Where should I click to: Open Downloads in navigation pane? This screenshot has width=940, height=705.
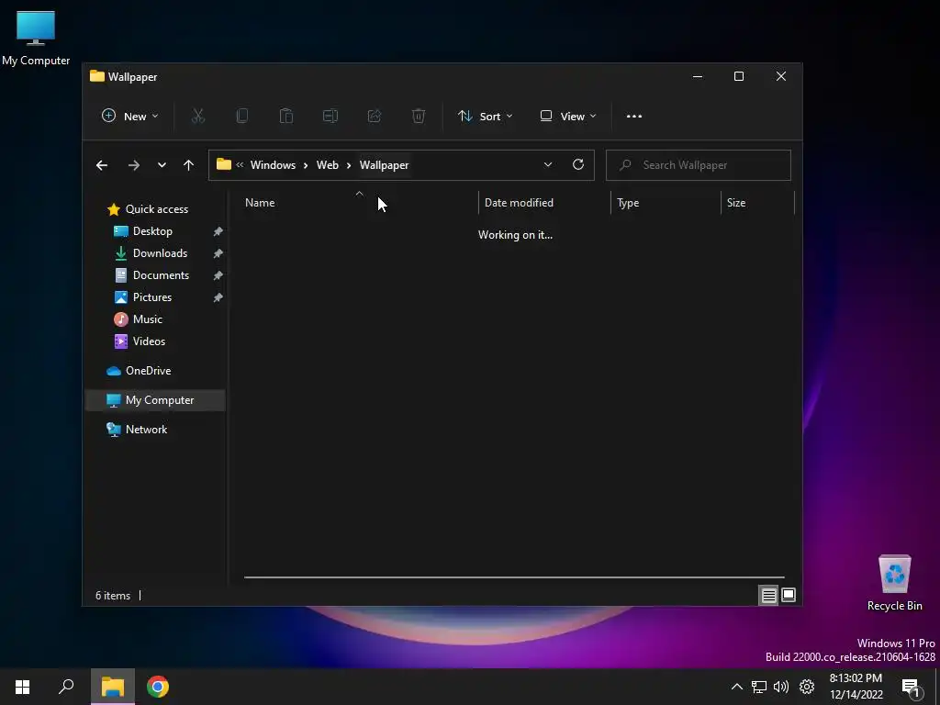(x=160, y=253)
